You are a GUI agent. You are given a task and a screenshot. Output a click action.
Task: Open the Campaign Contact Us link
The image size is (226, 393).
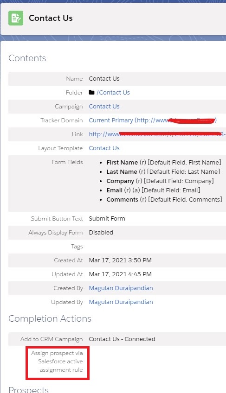104,106
